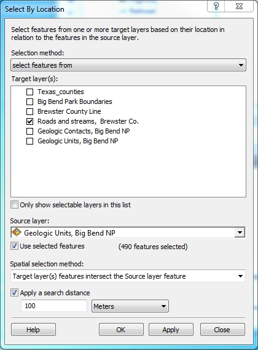The image size is (258, 350).
Task: Open the Selection method dropdown
Action: tap(128, 65)
